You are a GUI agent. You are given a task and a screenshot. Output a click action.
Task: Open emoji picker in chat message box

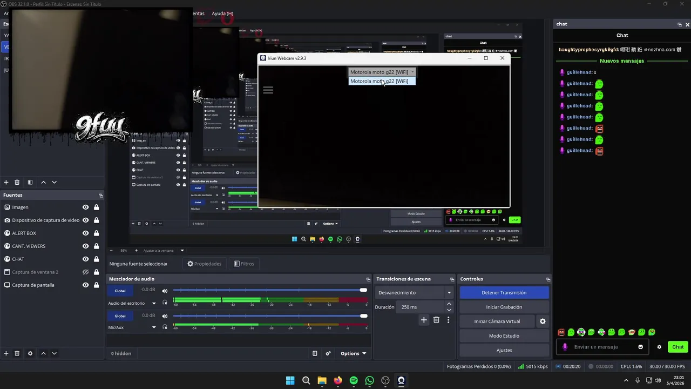click(x=641, y=347)
